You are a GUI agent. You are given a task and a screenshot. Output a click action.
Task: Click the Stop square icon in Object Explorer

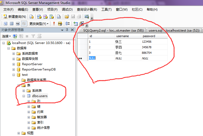point(27,36)
